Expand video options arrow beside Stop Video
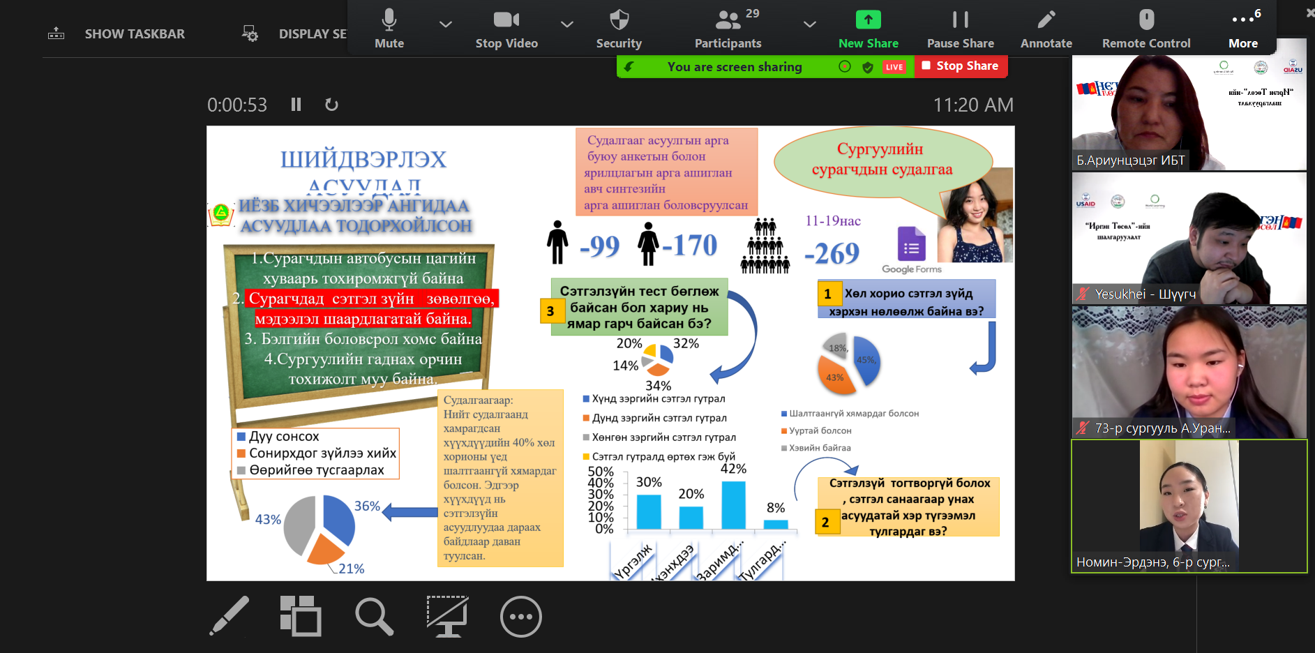The width and height of the screenshot is (1315, 653). click(567, 24)
